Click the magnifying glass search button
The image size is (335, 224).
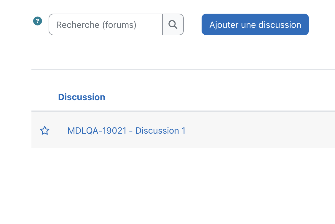pos(173,25)
